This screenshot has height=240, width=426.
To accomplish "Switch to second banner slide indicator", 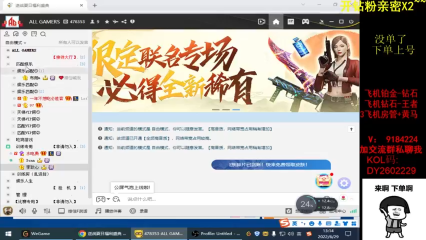I will (226, 109).
